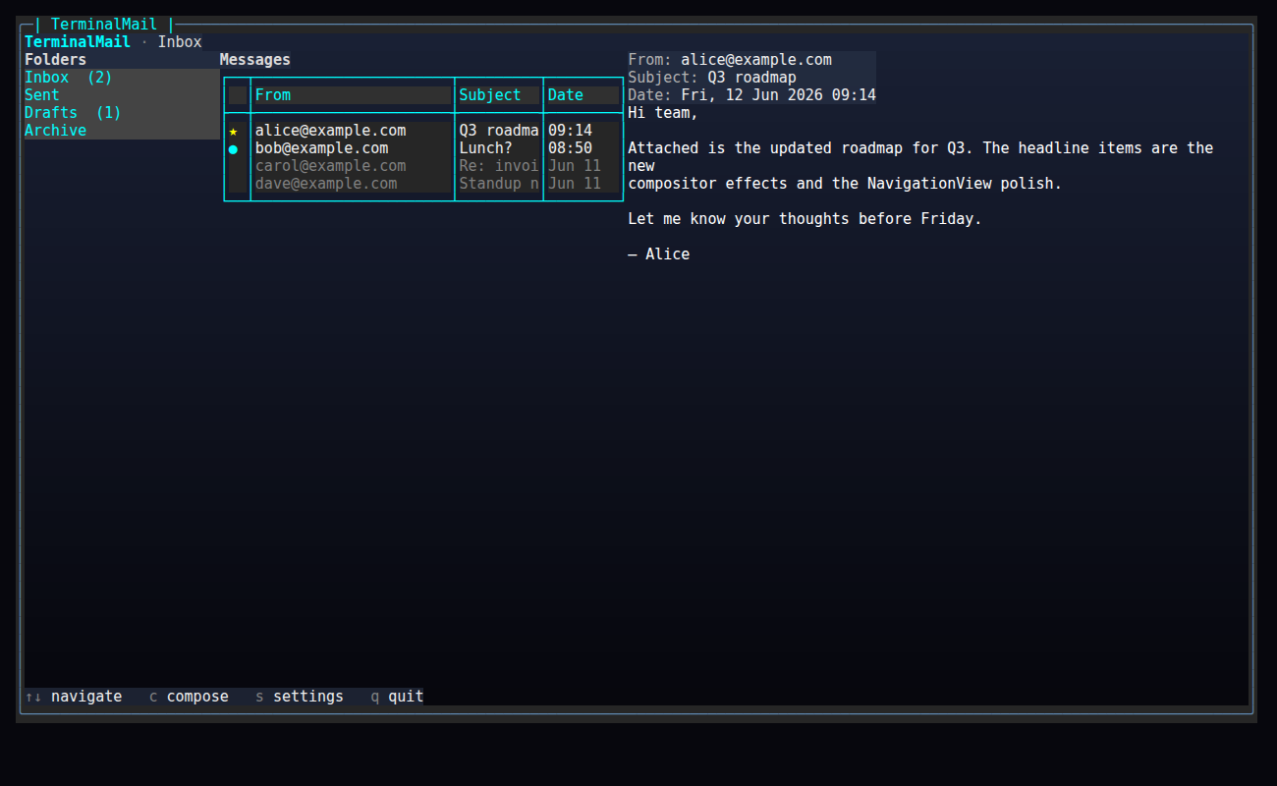The image size is (1277, 786).
Task: Sort messages by Subject column header
Action: pos(499,95)
